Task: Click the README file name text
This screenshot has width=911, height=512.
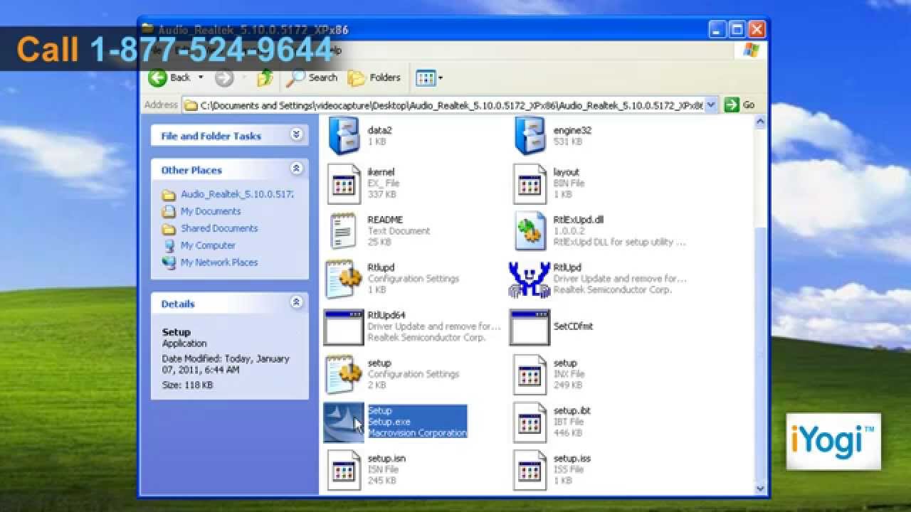Action: click(385, 220)
